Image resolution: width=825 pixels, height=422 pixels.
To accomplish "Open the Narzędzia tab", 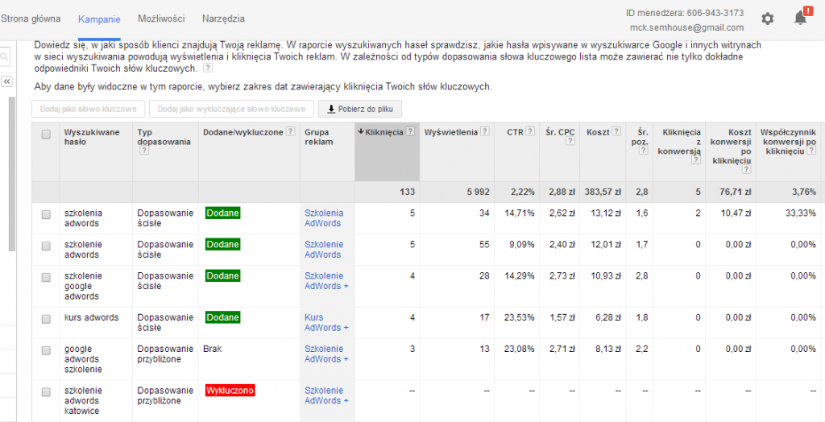I will (224, 19).
